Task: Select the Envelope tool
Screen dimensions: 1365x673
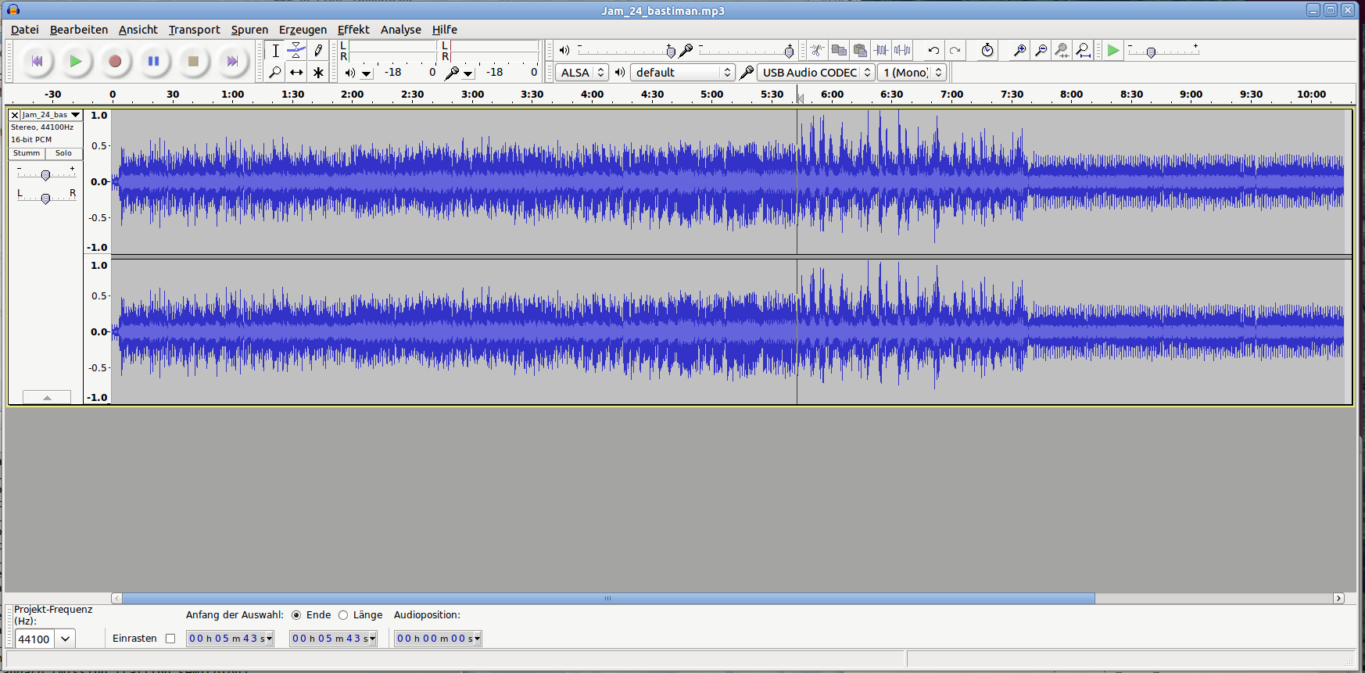Action: 296,51
